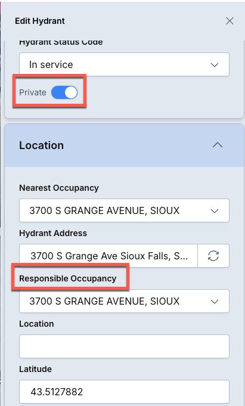Click the Edit Hydrant panel title
245x406 pixels.
point(40,21)
